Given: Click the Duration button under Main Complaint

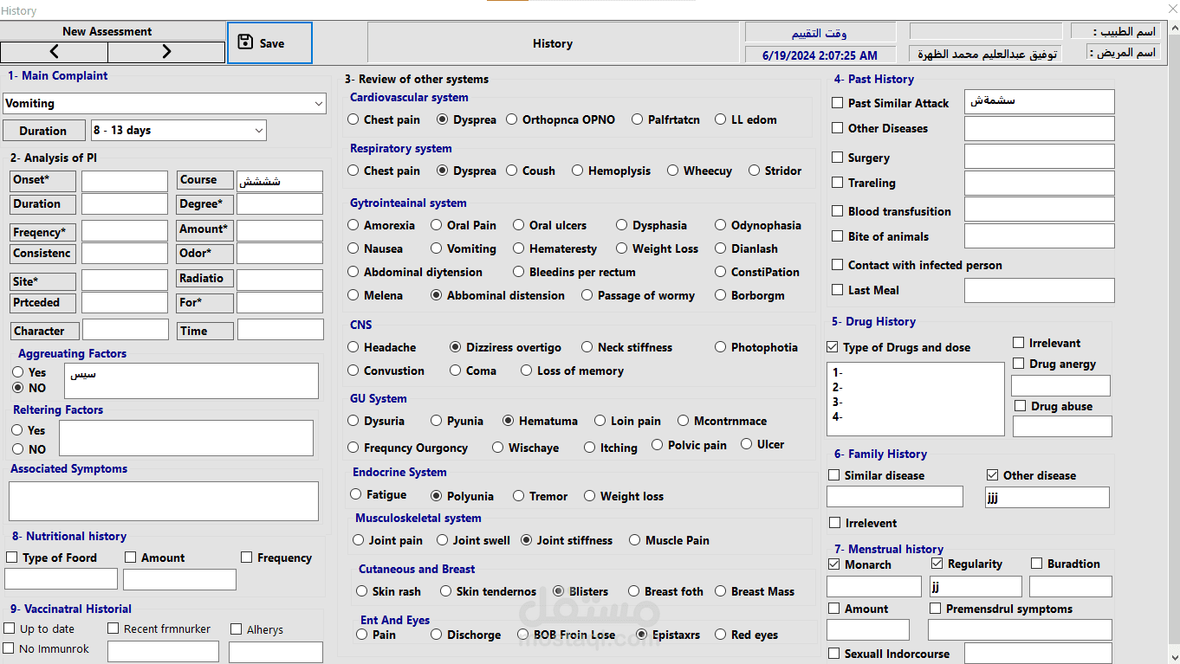Looking at the screenshot, I should point(43,131).
